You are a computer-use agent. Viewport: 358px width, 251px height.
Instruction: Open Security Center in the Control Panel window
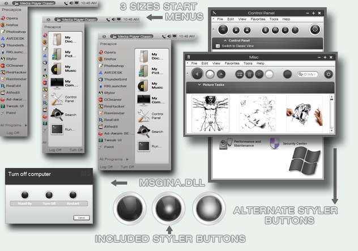(x=288, y=143)
